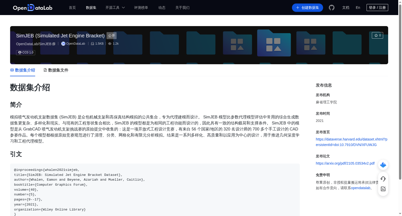Click the 免责申明 heading
Viewport: 402px width, 216px height.
(323, 175)
